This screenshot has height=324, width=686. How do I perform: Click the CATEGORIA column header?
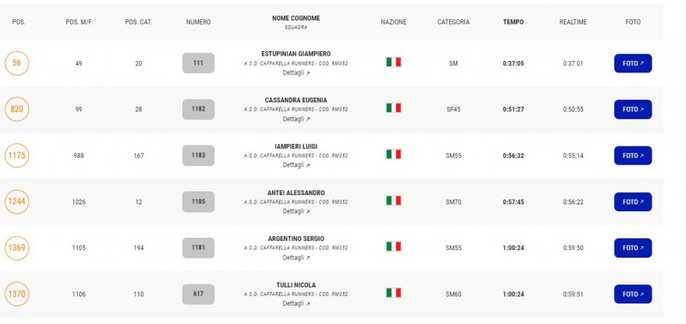click(x=454, y=22)
